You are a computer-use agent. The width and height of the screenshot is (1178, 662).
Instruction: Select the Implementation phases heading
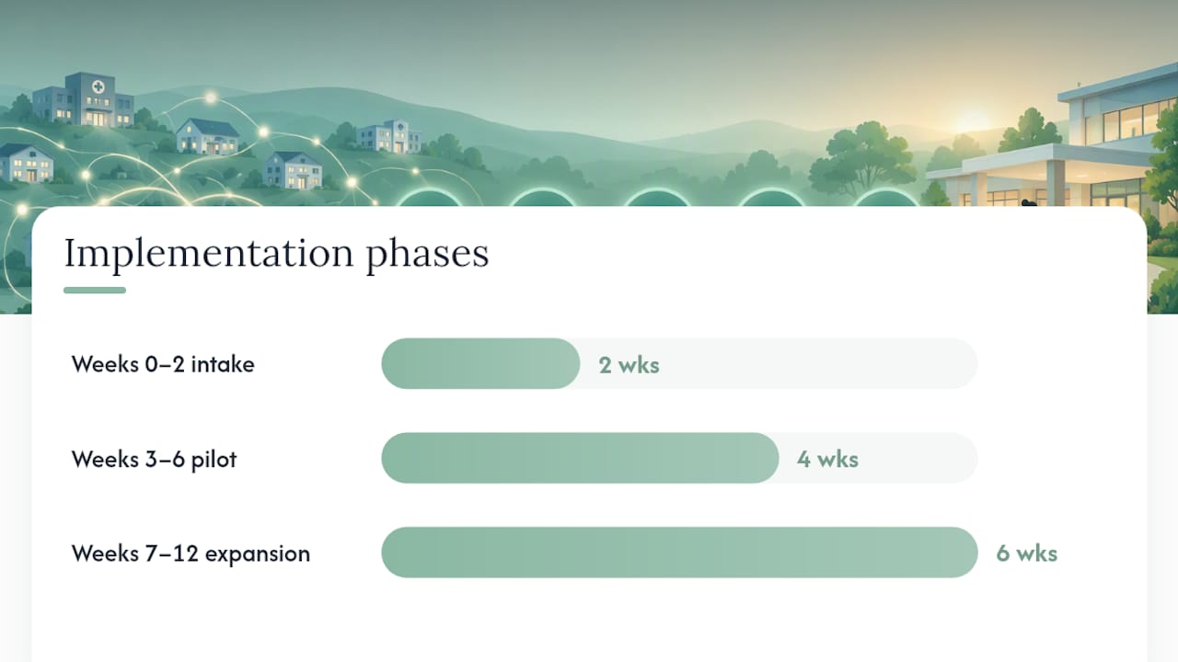(x=276, y=254)
